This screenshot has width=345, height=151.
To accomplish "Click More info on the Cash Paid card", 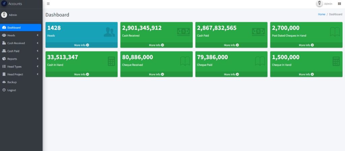I will [x=231, y=45].
